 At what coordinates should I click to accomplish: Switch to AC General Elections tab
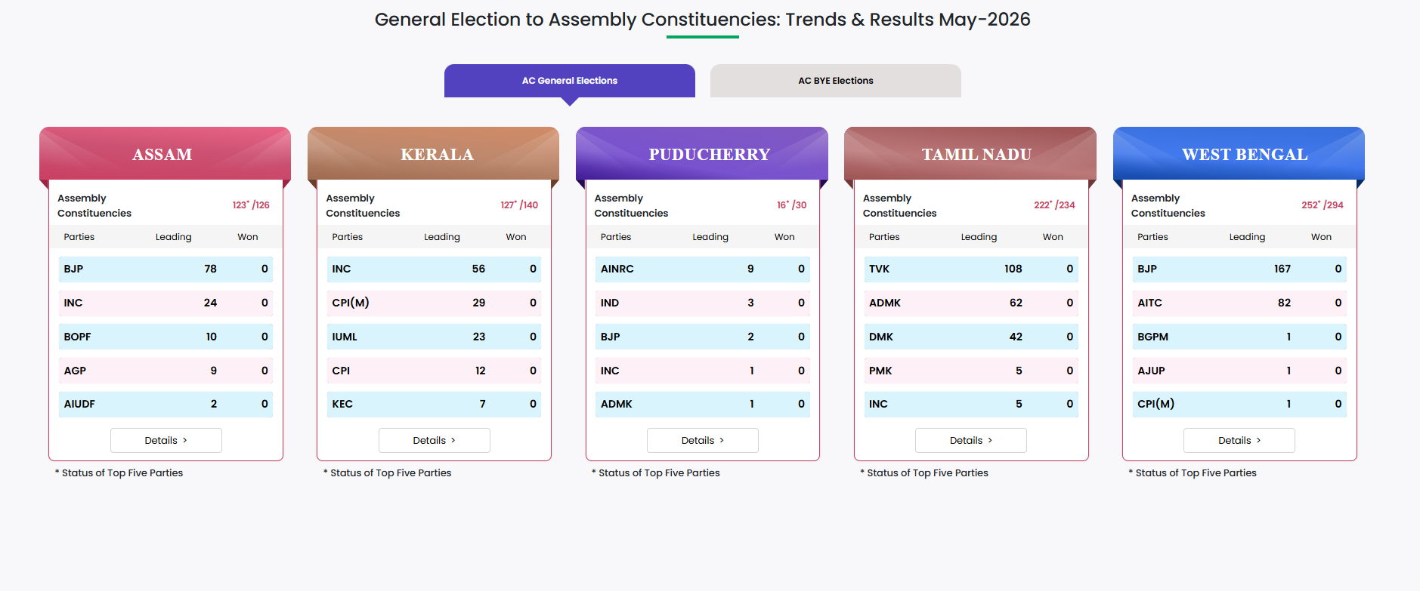click(x=570, y=81)
